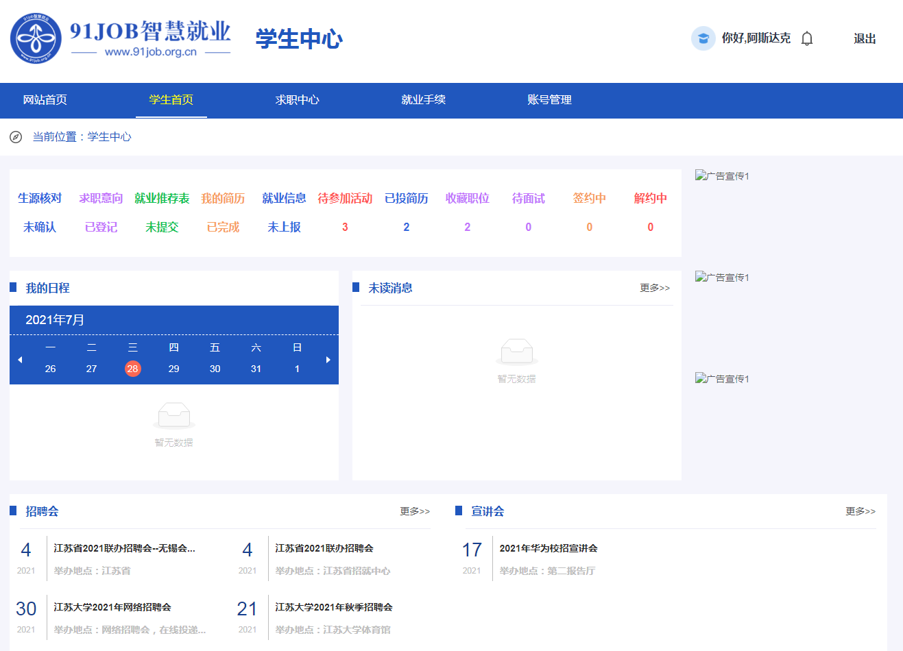Open the 账号管理 menu

(x=550, y=100)
